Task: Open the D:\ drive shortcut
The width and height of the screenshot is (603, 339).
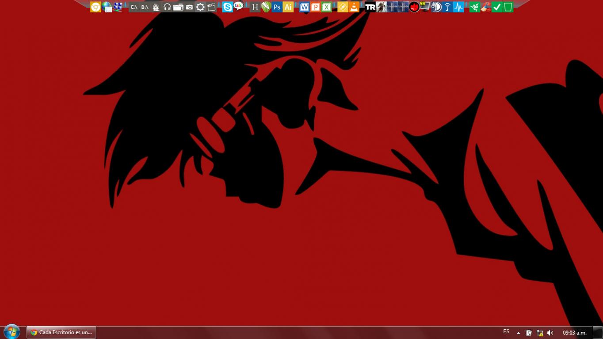Action: pos(145,7)
